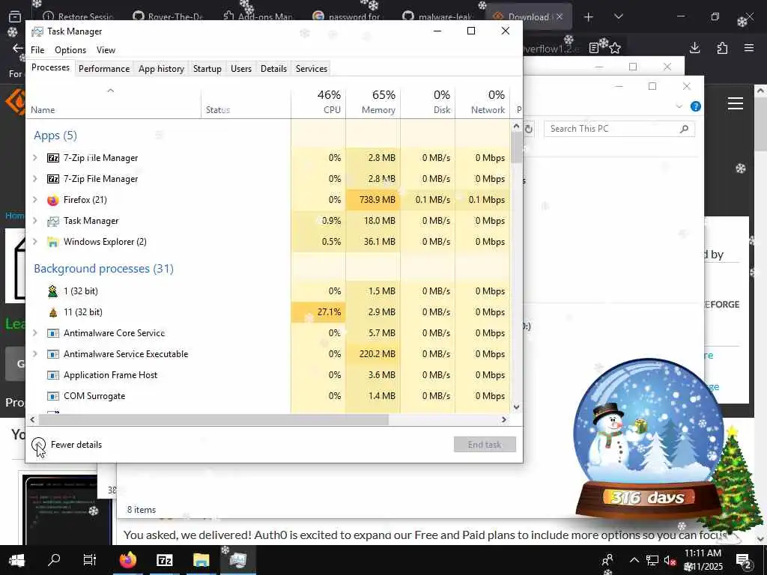
Task: Click the Firefox icon in process list
Action: pos(53,200)
